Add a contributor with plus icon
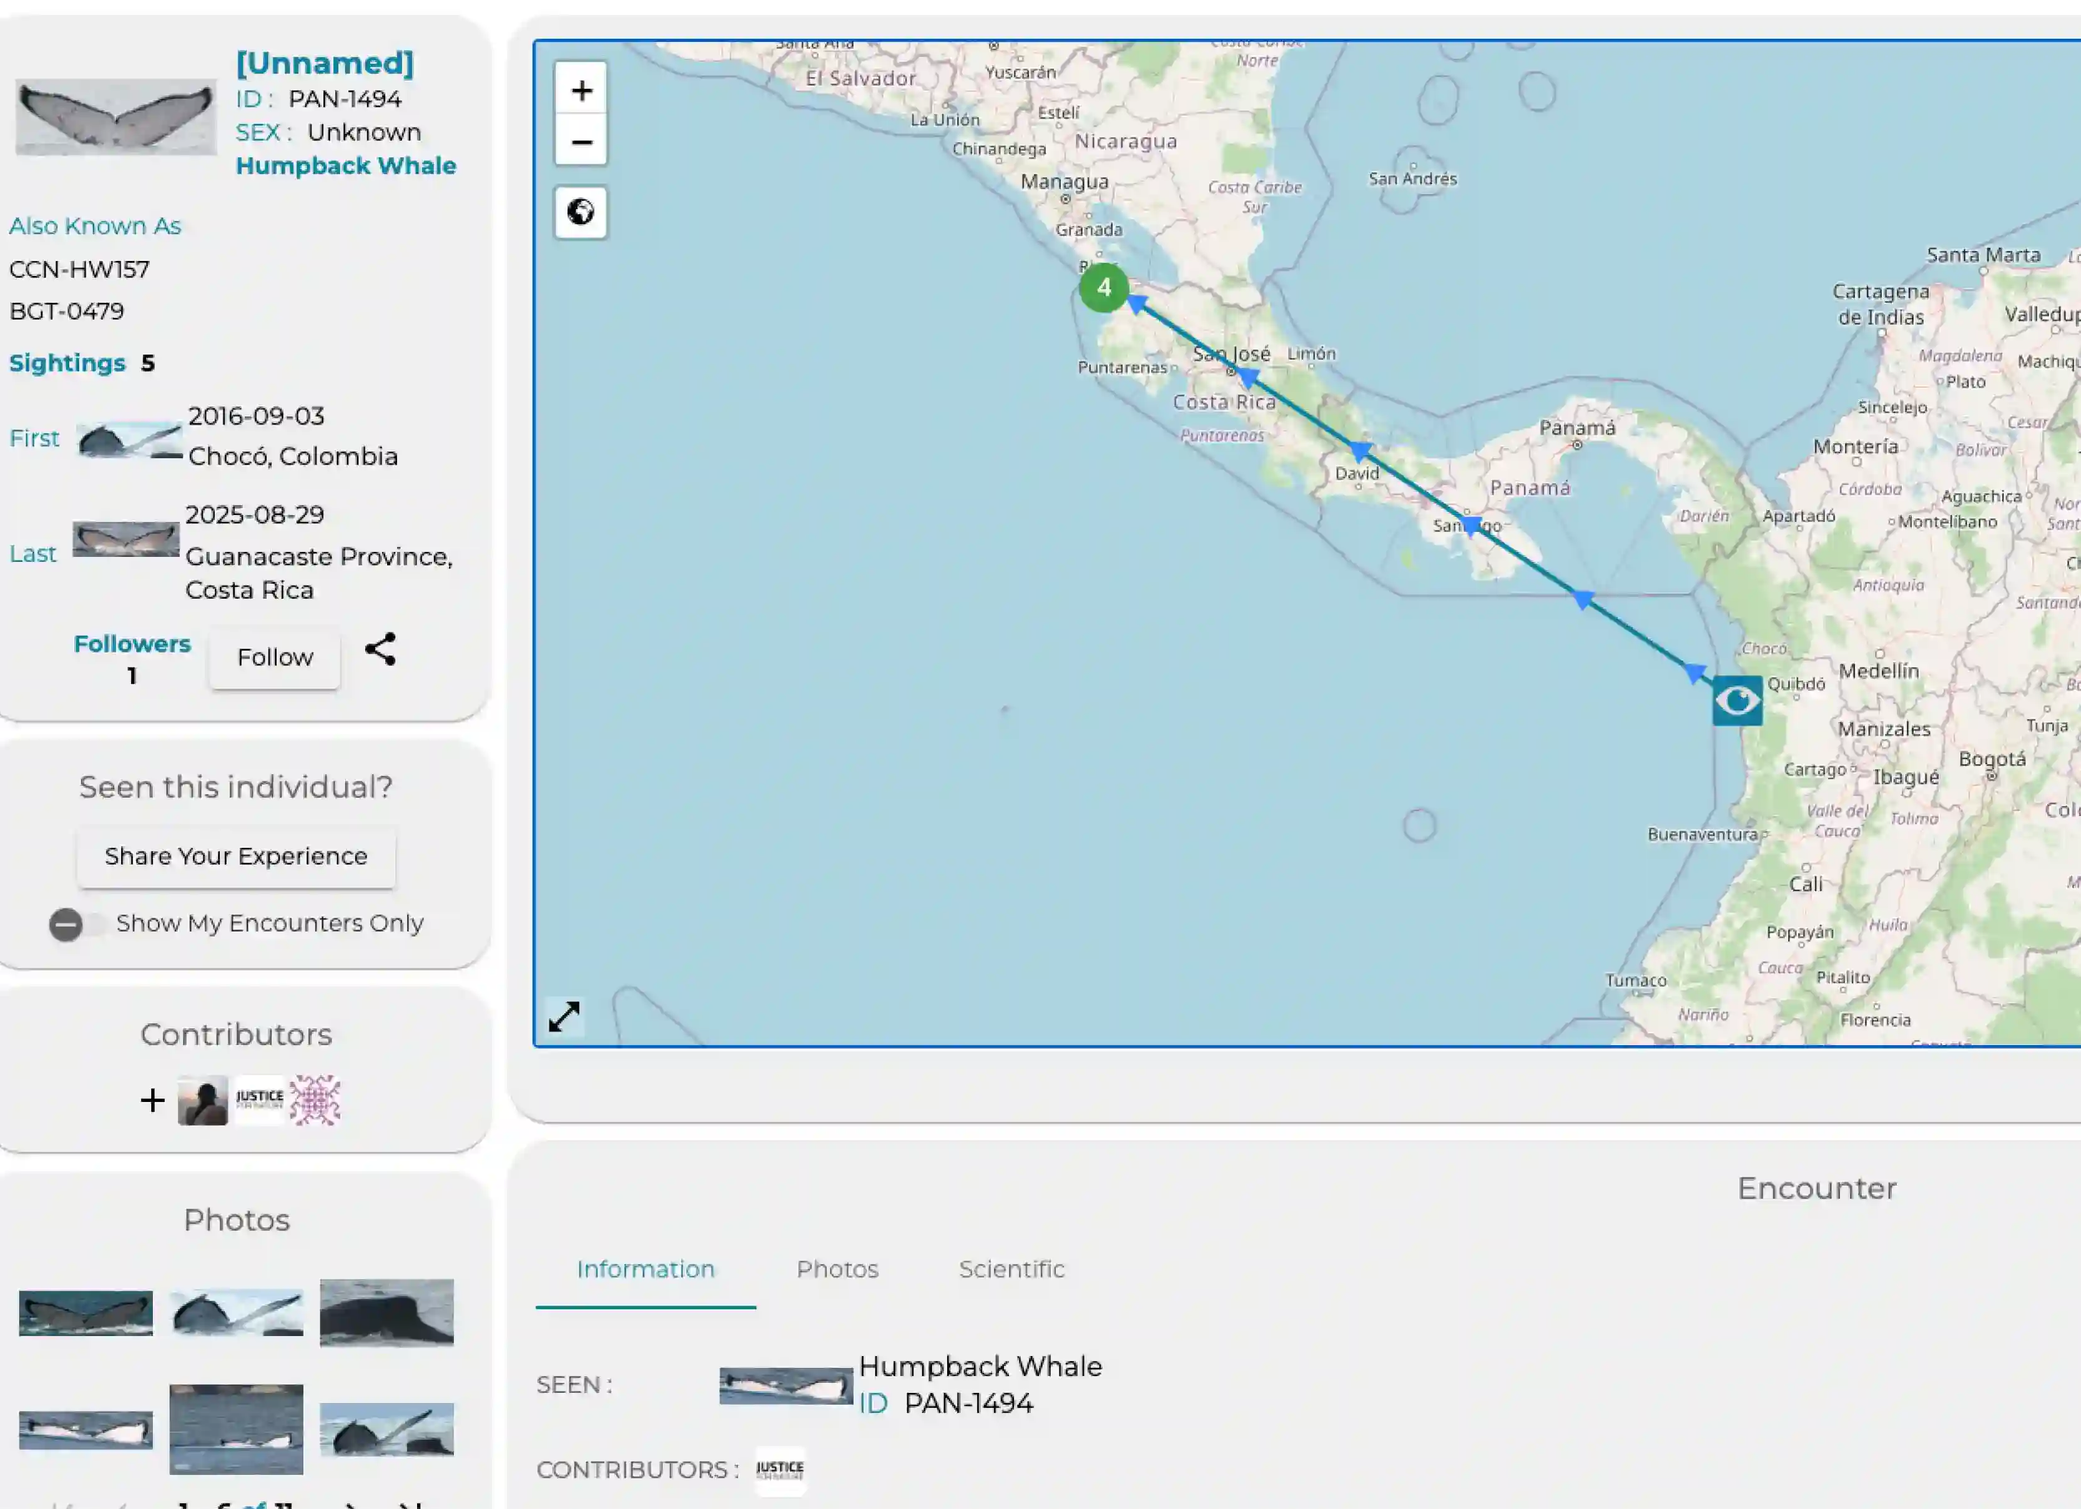 (152, 1100)
